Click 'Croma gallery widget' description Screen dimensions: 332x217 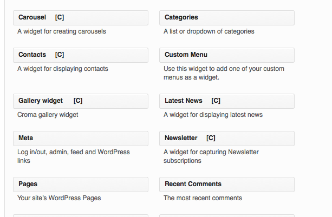point(48,115)
